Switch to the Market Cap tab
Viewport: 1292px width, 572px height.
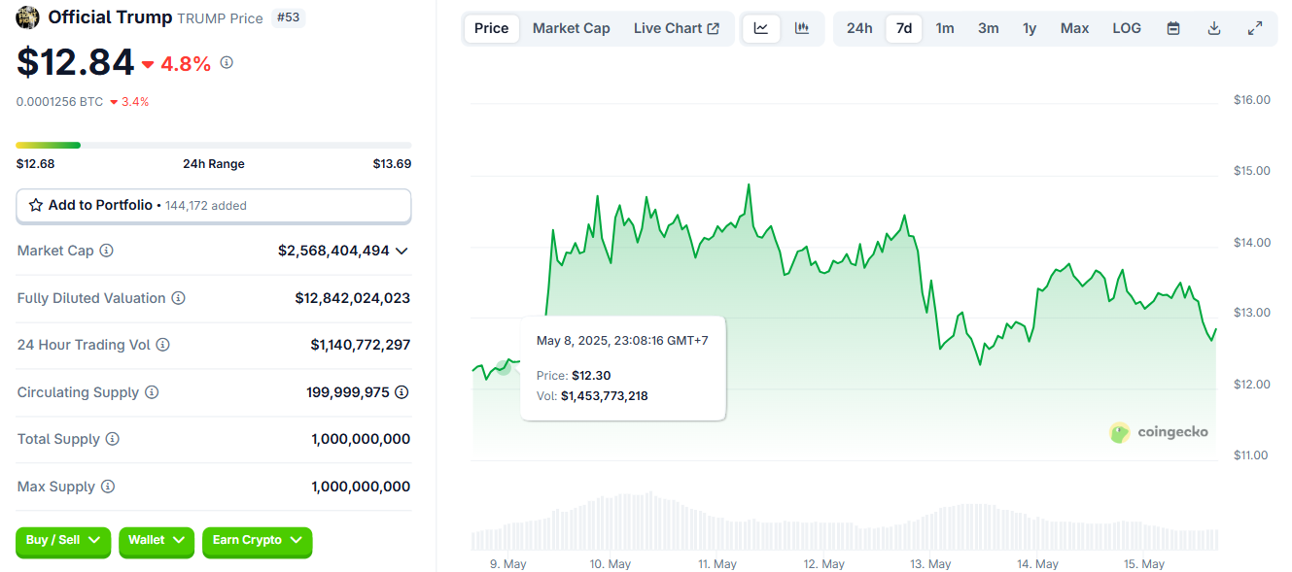(572, 28)
